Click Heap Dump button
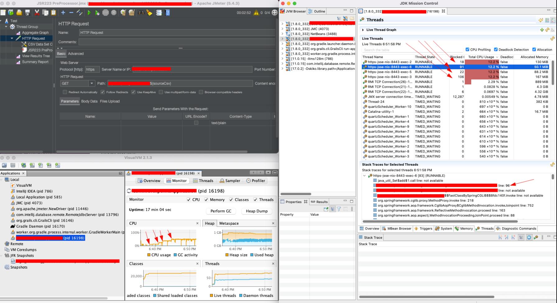 pos(257,211)
